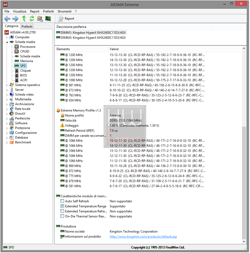Go forward with the blue right arrow
The image size is (250, 253).
click(15, 19)
